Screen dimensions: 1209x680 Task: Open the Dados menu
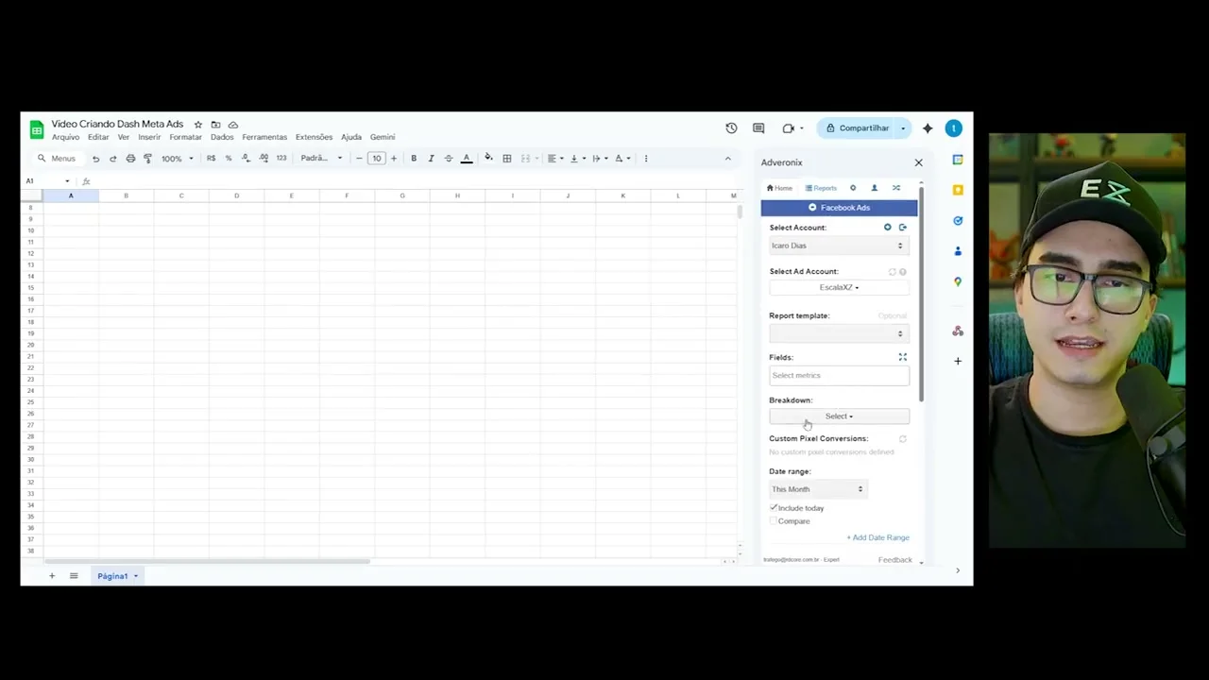point(222,137)
